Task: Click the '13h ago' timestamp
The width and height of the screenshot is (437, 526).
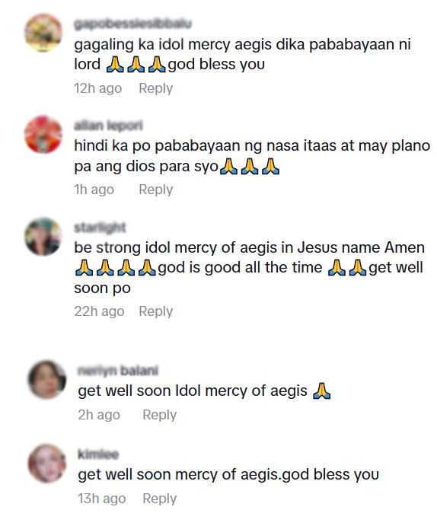Action: [x=102, y=499]
